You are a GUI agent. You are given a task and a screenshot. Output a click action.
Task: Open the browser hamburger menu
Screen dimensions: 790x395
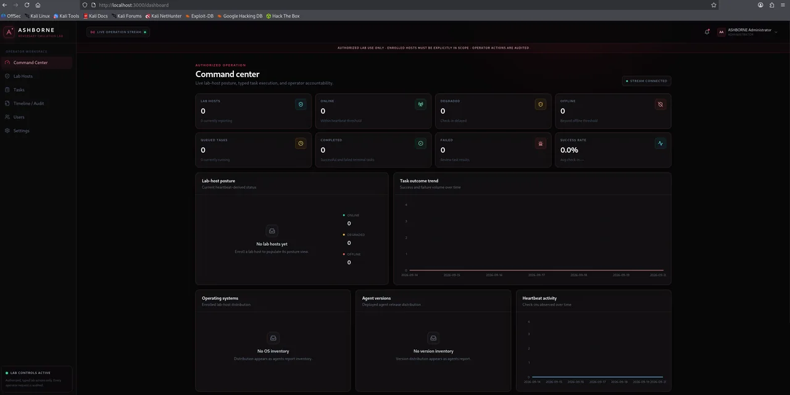(783, 5)
